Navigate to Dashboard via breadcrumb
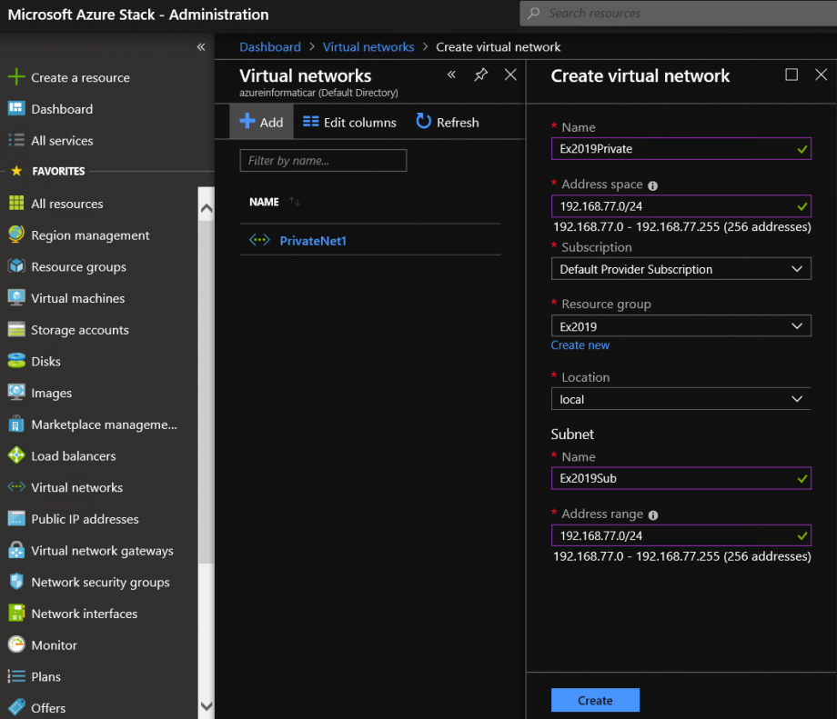Image resolution: width=837 pixels, height=719 pixels. point(269,46)
